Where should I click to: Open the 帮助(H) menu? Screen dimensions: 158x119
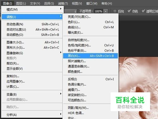point(106,3)
